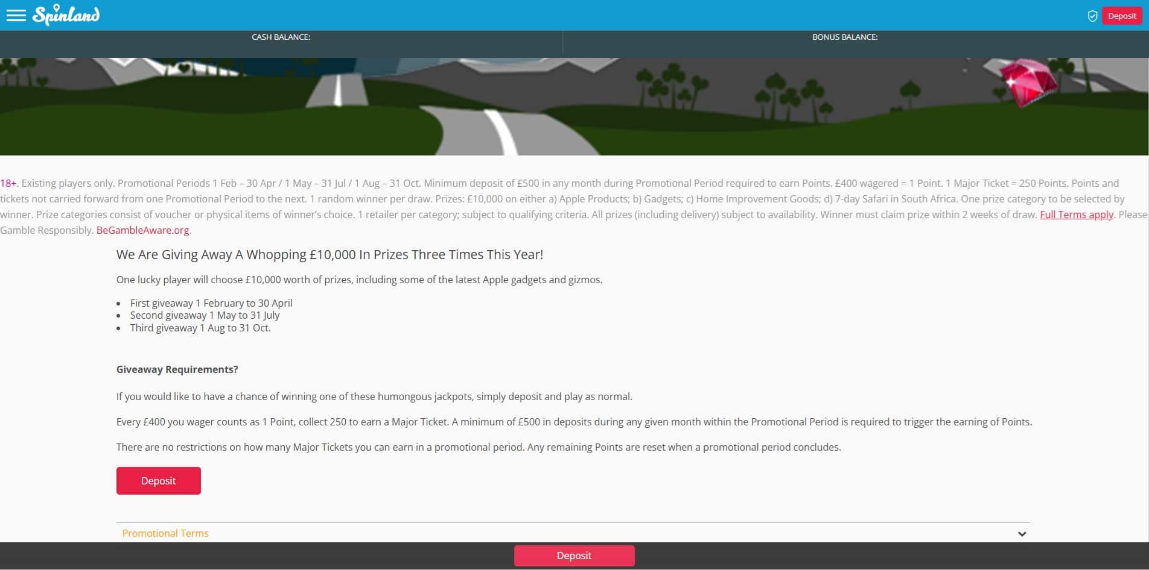Open the hamburger menu icon

16,16
